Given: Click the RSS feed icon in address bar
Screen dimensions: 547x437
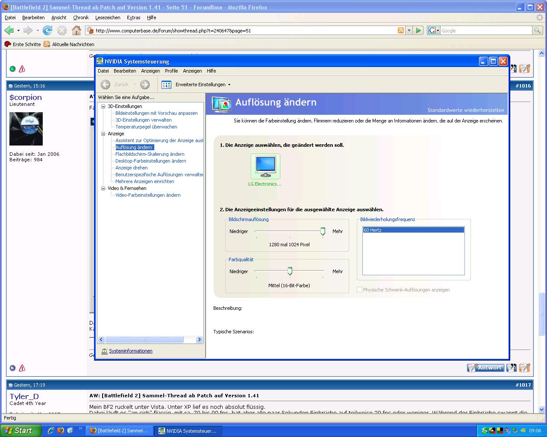Looking at the screenshot, I should coord(401,30).
